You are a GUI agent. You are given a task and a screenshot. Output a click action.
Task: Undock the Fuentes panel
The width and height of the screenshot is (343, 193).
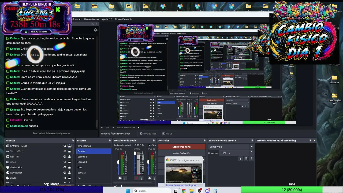coord(73,140)
